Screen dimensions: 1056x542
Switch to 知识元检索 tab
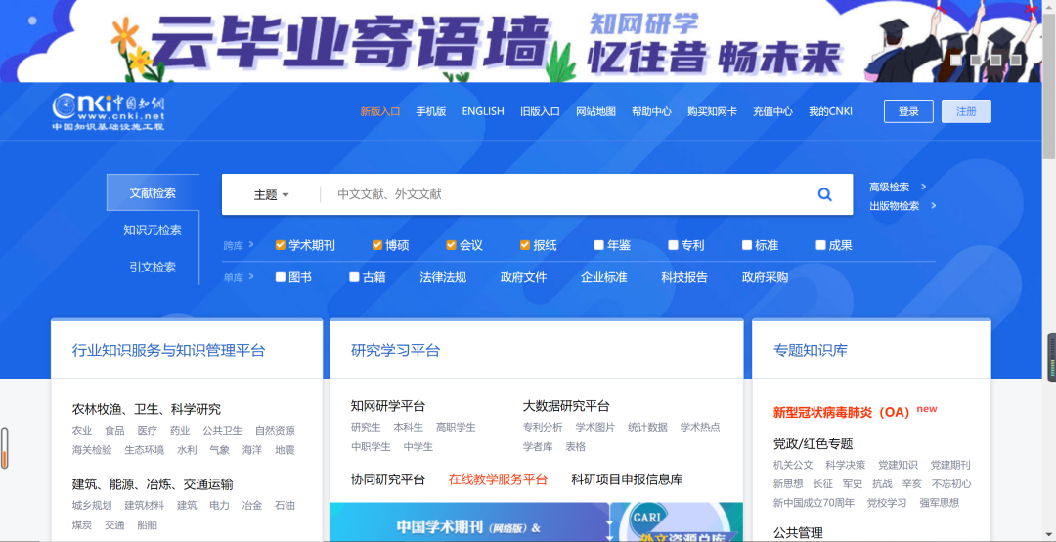click(153, 229)
